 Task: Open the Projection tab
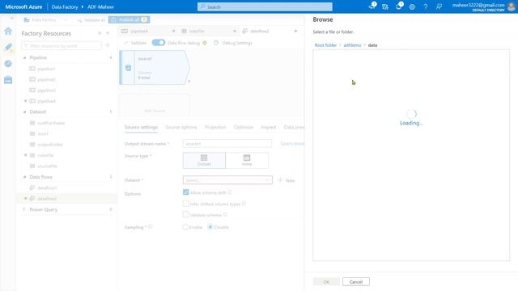(215, 127)
